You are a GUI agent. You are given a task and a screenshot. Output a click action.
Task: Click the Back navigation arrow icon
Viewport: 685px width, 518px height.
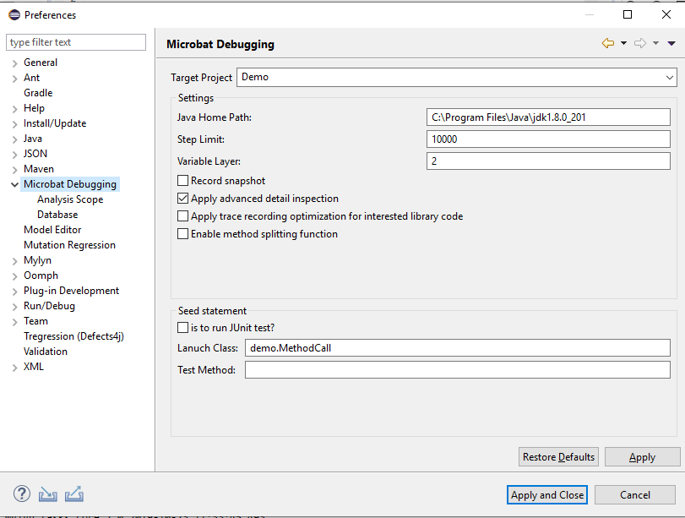point(607,44)
